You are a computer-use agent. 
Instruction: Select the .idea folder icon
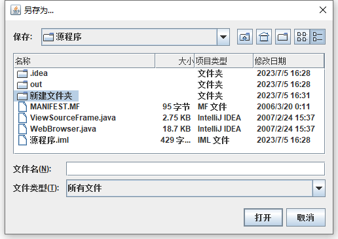pos(22,73)
